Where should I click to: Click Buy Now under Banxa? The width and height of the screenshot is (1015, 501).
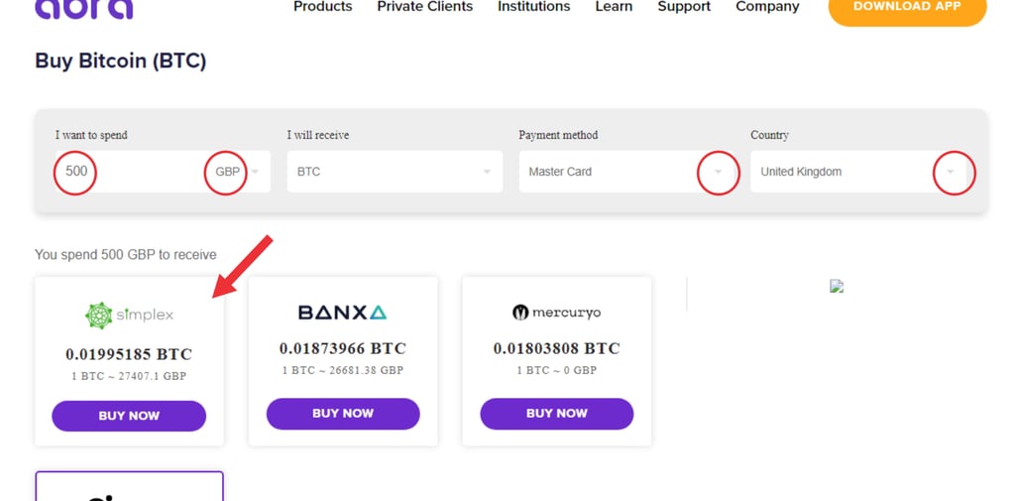point(343,414)
